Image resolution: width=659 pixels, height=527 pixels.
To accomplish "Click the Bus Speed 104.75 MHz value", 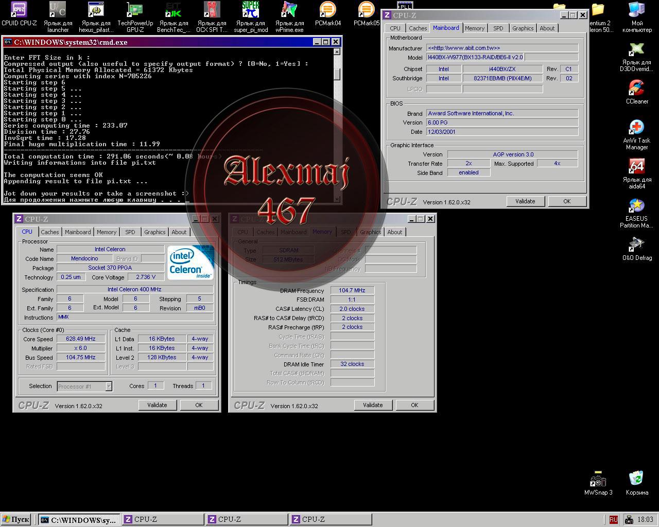I will [x=81, y=357].
